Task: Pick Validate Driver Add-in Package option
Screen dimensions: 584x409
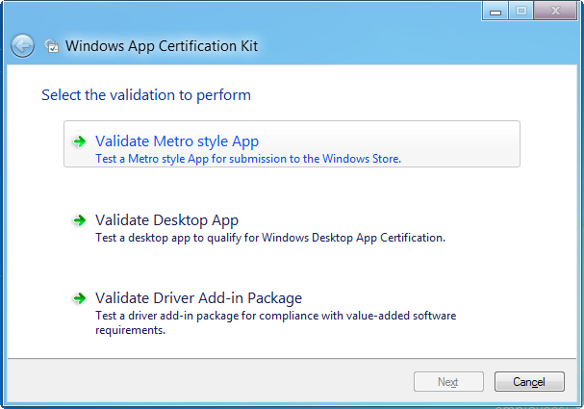Action: [x=292, y=313]
